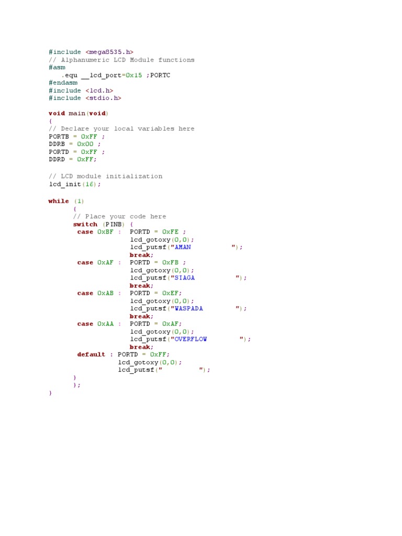402x536 pixels.
Task: Click the '#include <mega8535.h>' line
Action: [91, 52]
